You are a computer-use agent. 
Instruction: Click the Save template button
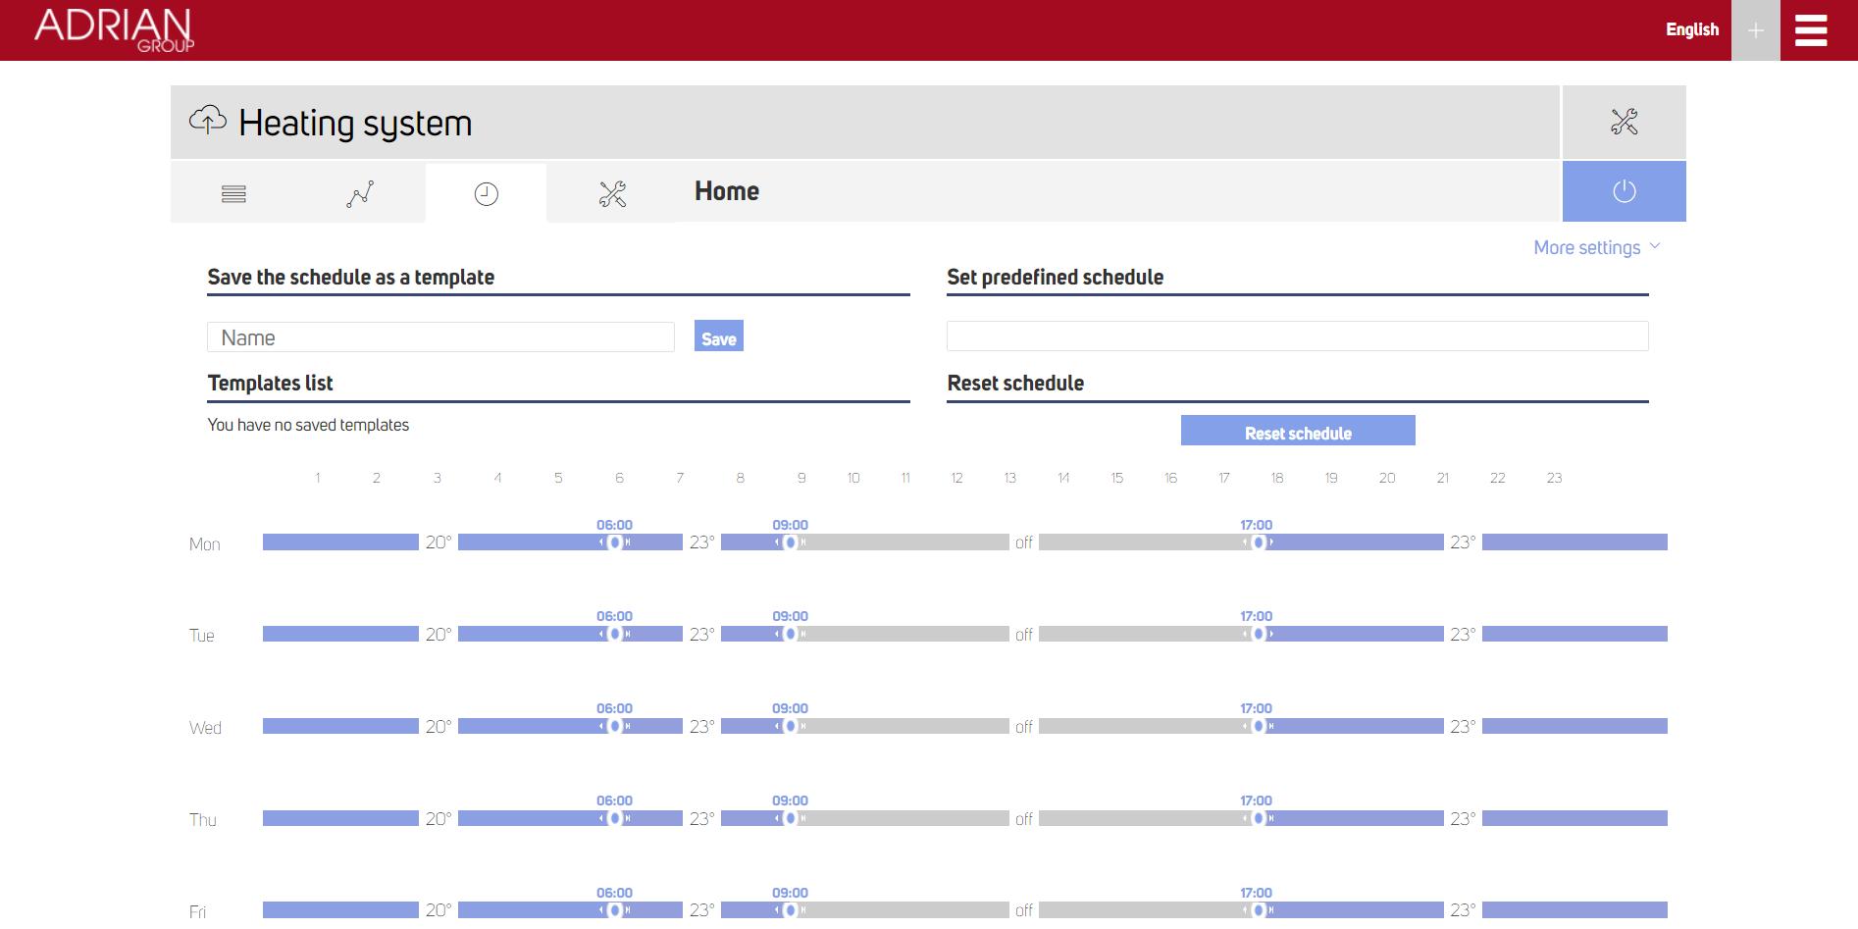coord(719,336)
